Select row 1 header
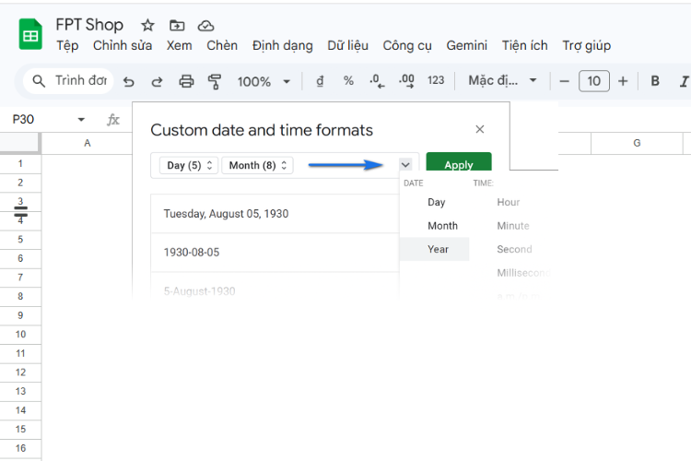 pos(20,164)
